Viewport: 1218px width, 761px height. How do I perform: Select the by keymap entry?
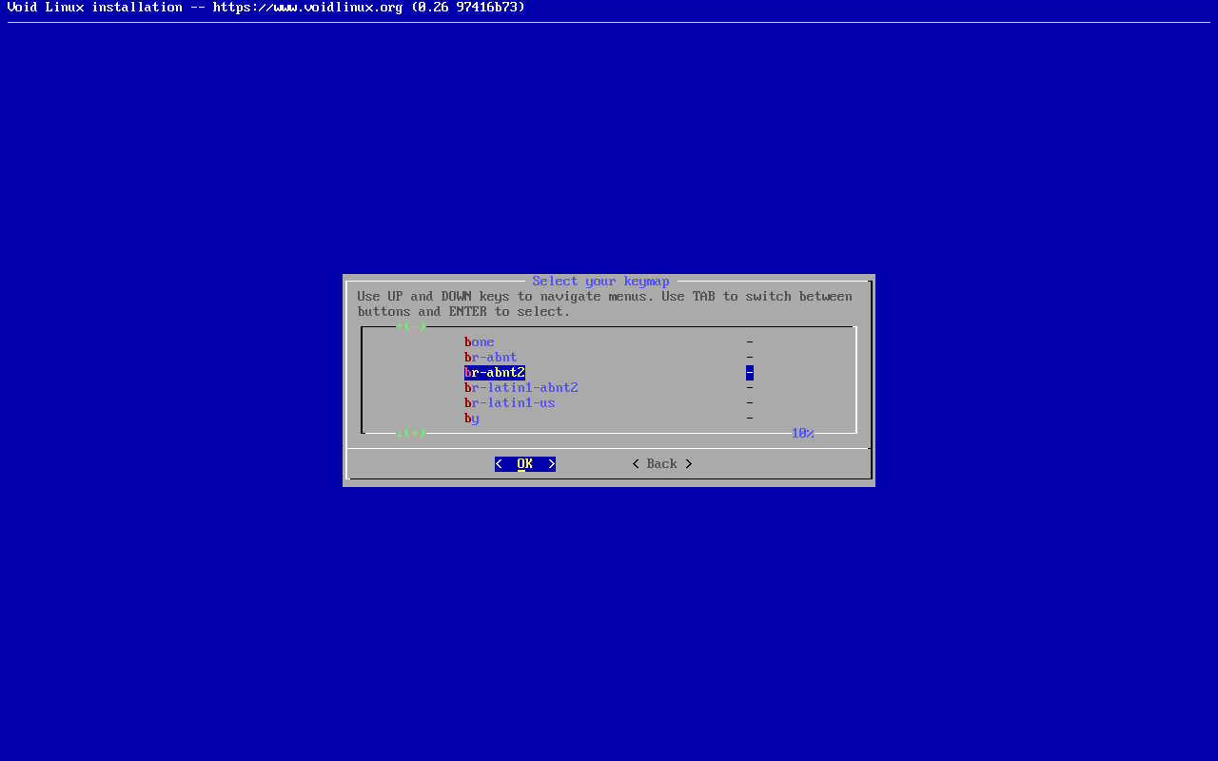click(472, 419)
